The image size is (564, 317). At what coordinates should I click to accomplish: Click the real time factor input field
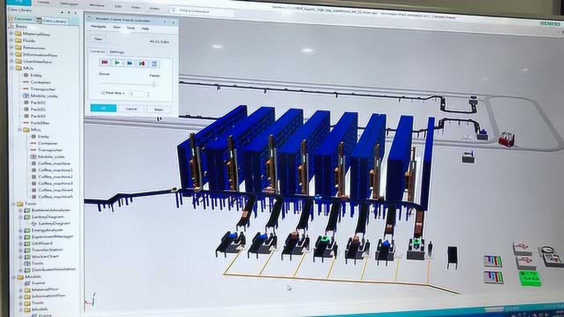coord(136,94)
